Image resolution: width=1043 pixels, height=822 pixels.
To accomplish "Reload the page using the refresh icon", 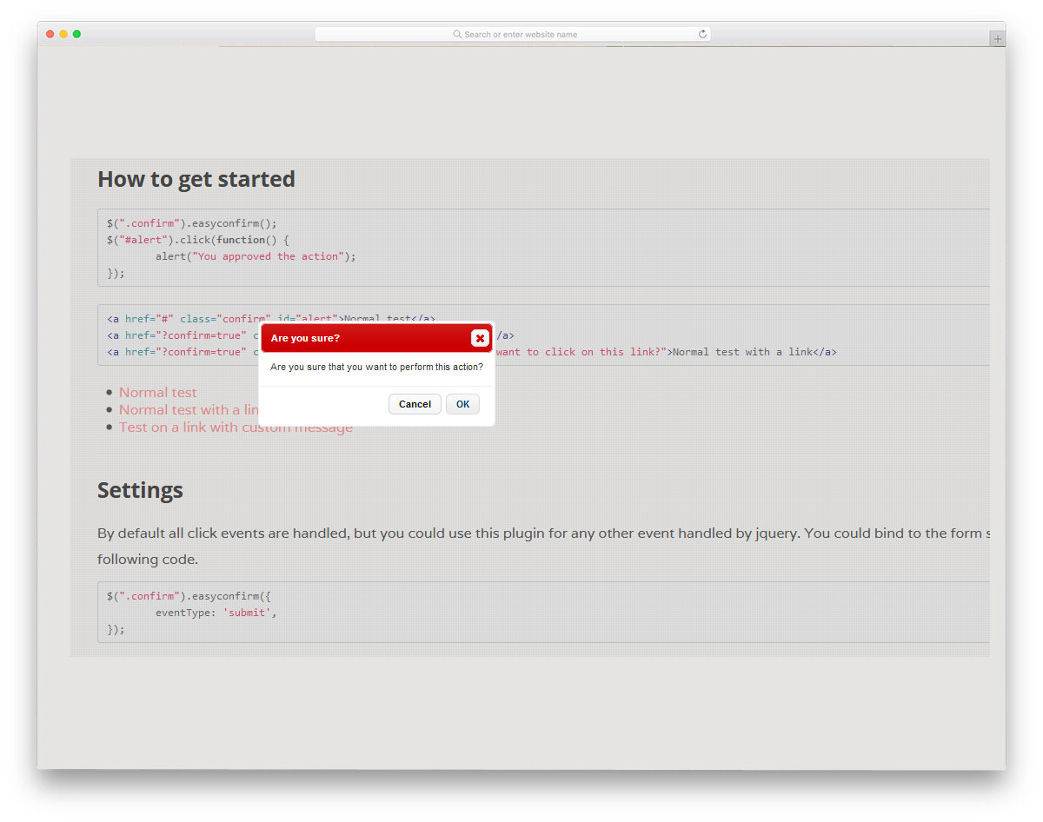I will 702,34.
